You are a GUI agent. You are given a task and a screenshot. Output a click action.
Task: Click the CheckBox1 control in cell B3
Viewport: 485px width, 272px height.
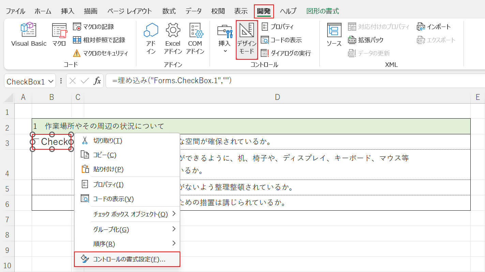click(x=52, y=142)
